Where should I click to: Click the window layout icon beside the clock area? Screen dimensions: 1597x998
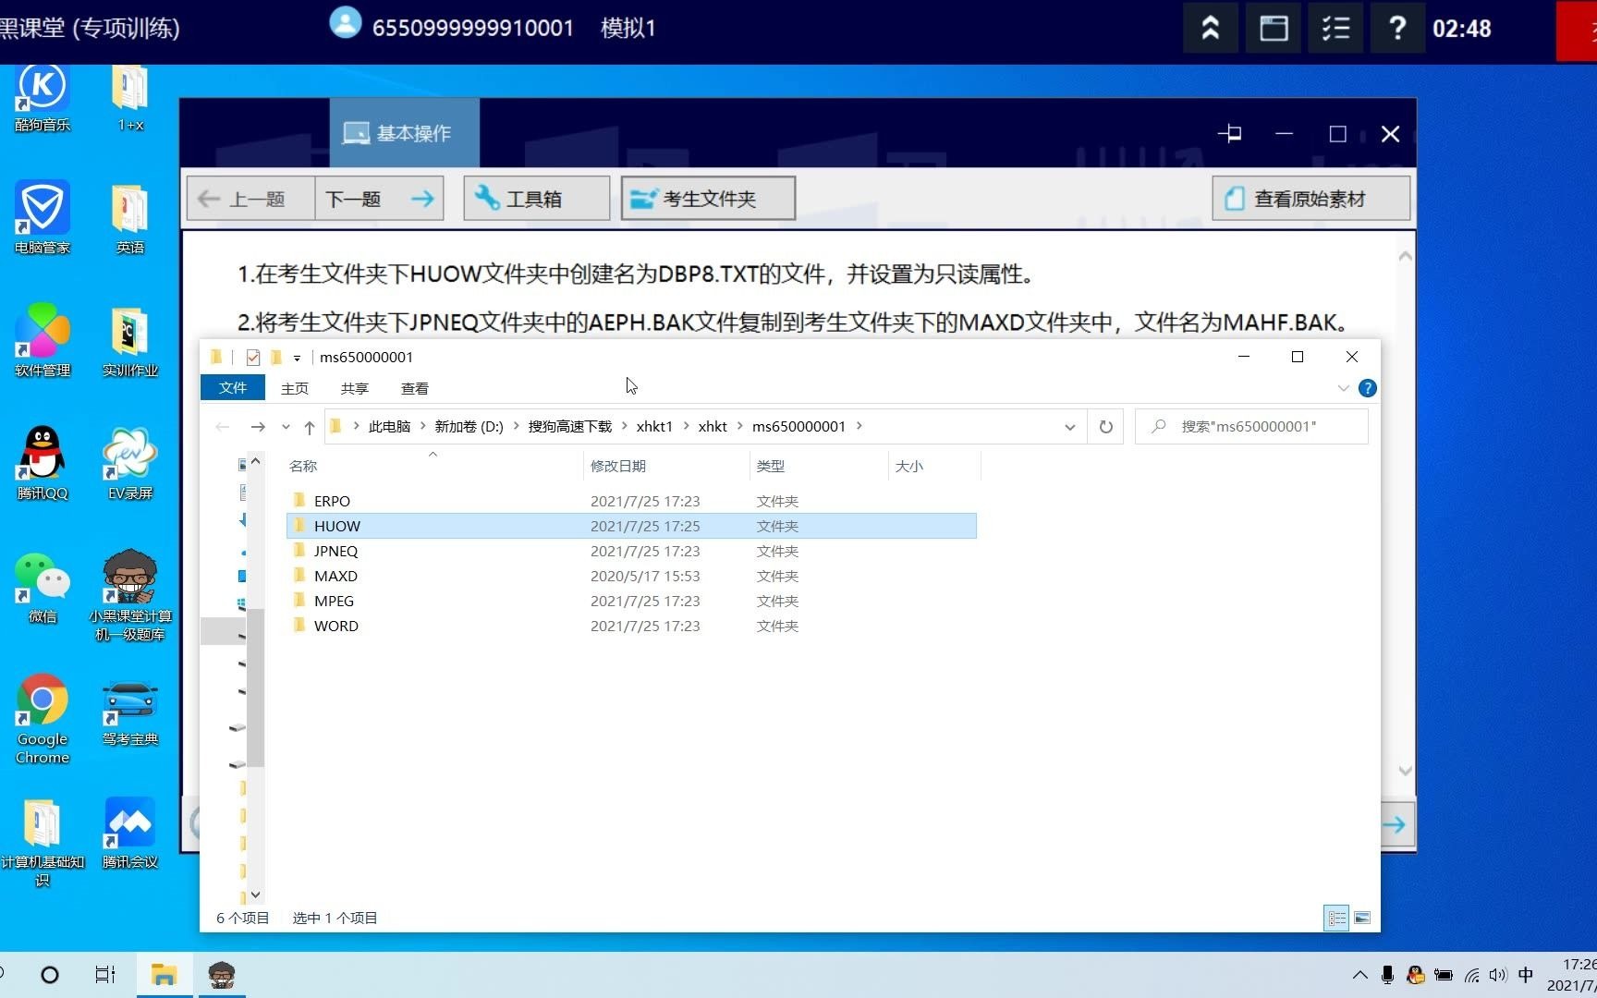(x=1273, y=29)
